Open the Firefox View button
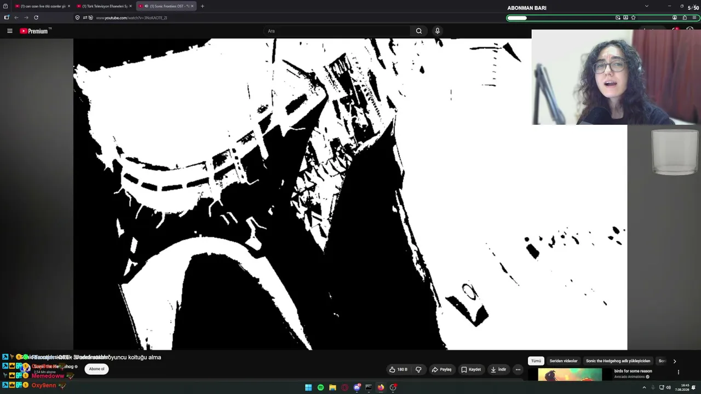The height and width of the screenshot is (394, 701). (5, 6)
